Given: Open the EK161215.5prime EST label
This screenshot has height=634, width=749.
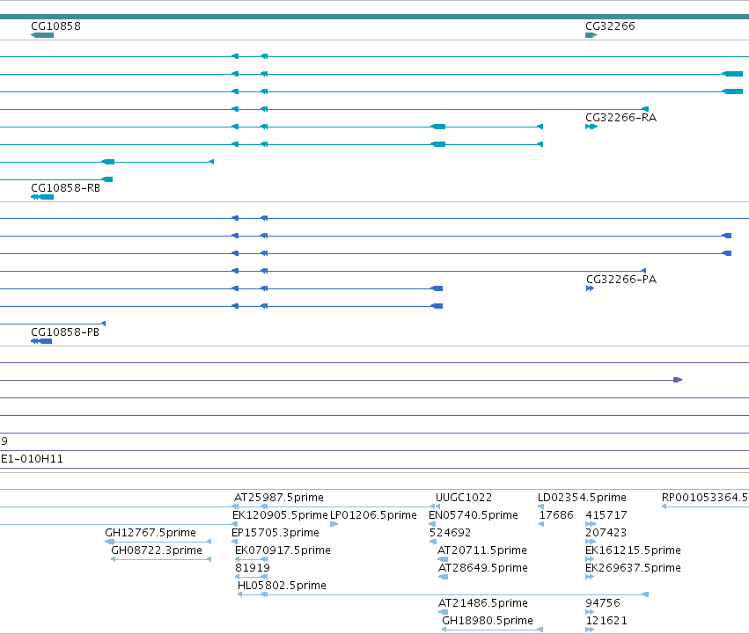Looking at the screenshot, I should [633, 550].
